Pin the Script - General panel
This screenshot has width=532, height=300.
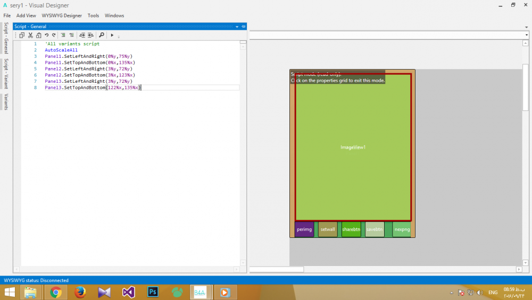243,26
